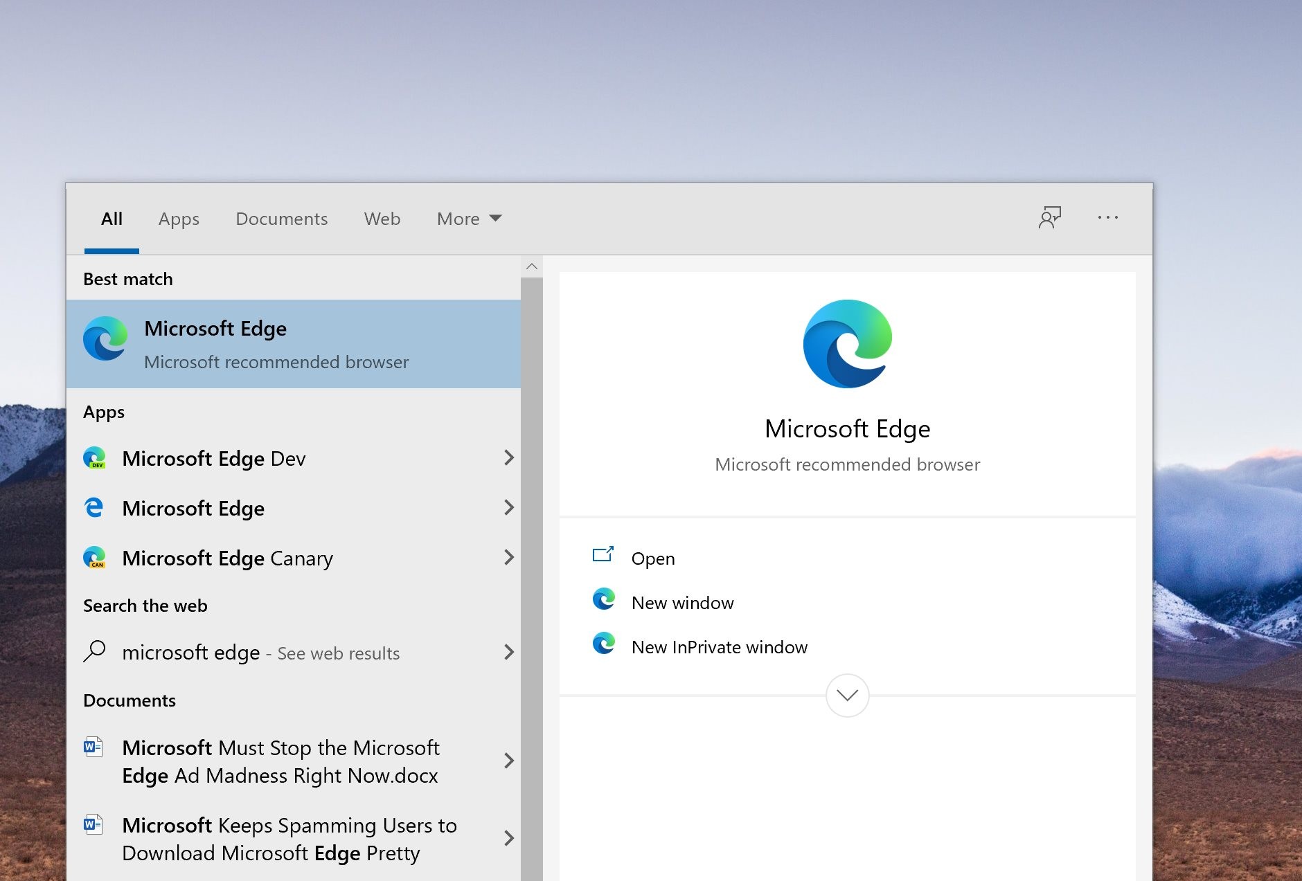The image size is (1302, 881).
Task: Click the Microsoft Edge Canary app icon
Action: tap(94, 558)
